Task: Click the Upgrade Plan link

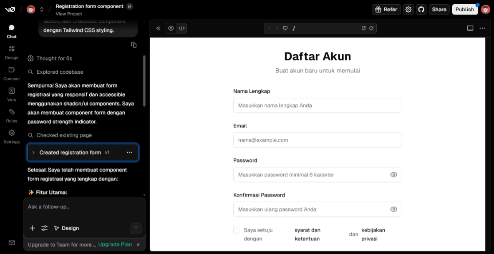Action: click(x=115, y=244)
